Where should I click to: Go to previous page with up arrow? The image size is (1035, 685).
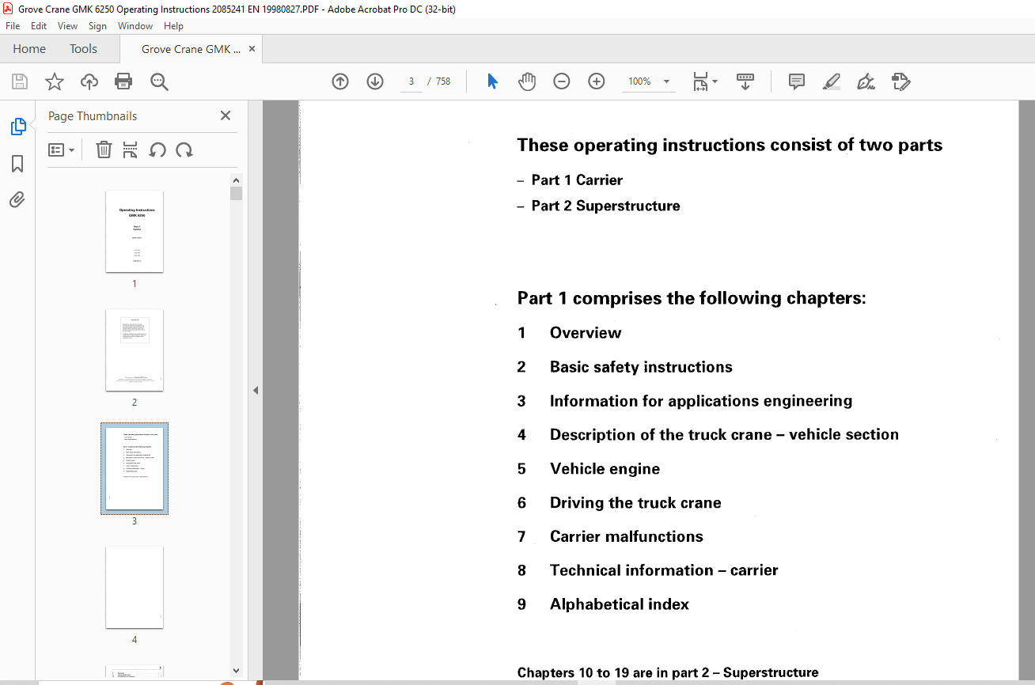pyautogui.click(x=340, y=81)
